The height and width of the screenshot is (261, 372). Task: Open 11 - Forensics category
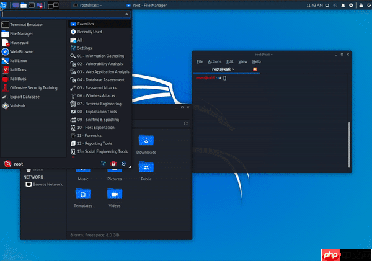click(x=100, y=136)
